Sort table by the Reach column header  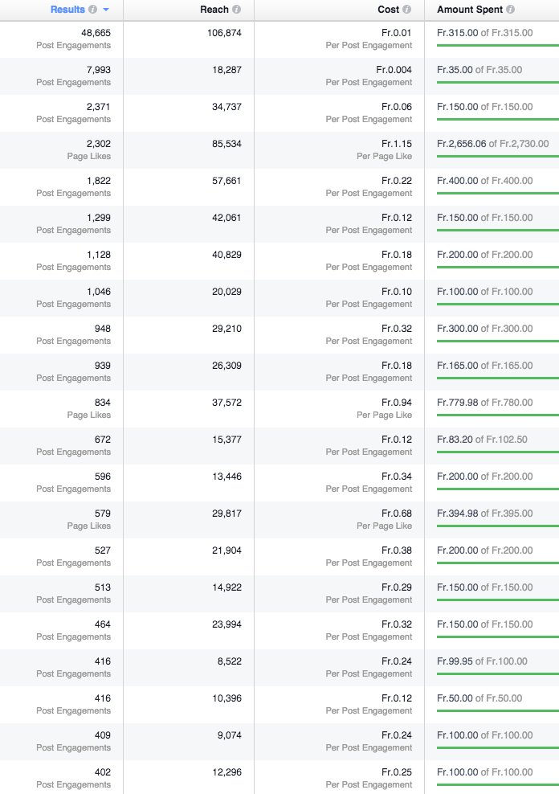214,10
